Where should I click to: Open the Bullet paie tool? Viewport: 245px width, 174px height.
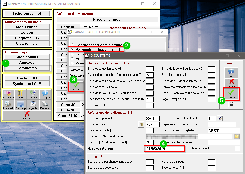8,94
